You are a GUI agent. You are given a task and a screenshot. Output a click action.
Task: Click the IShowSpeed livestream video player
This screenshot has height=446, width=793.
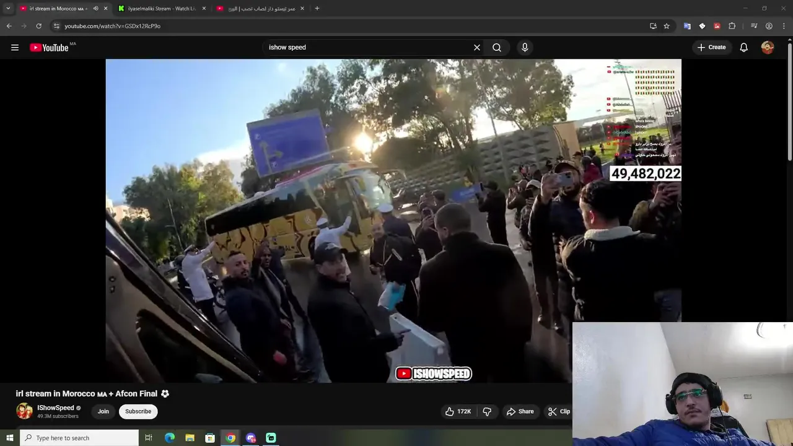(x=393, y=221)
